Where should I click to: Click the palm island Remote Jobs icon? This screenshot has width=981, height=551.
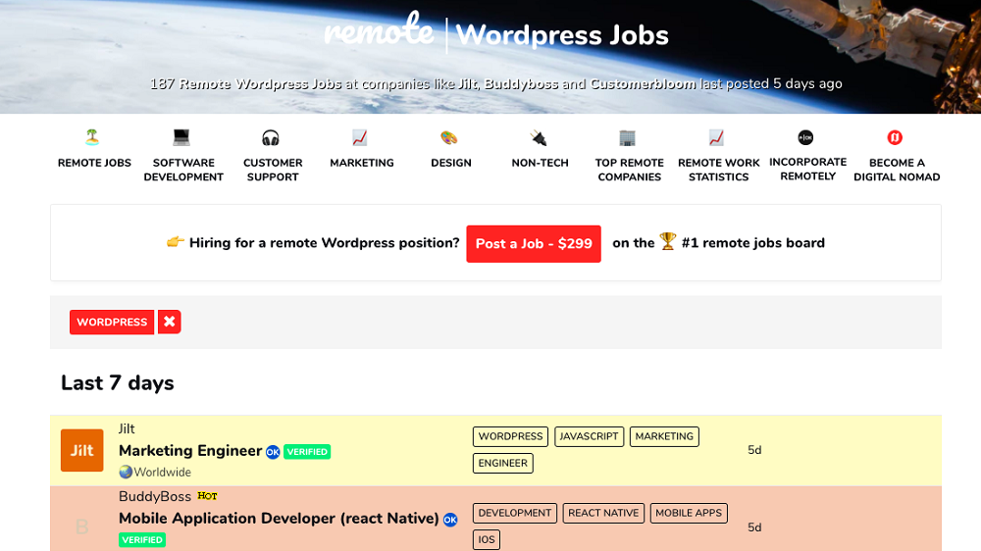pos(93,137)
